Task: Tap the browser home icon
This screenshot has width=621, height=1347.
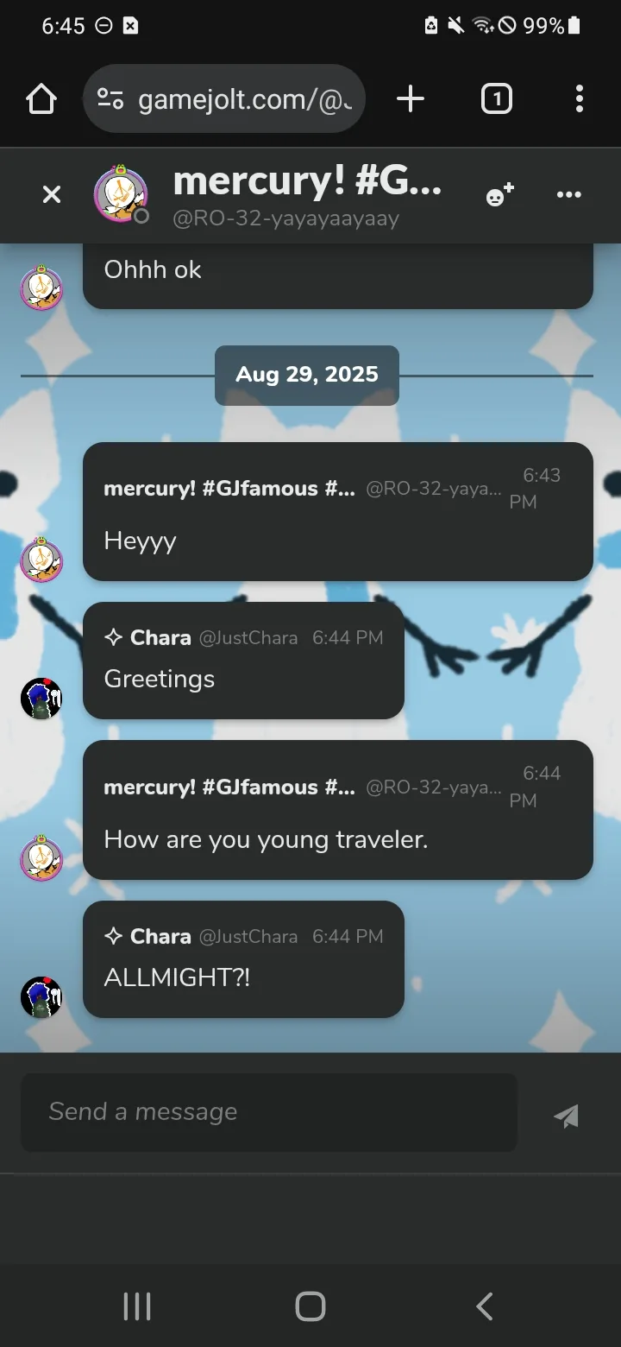Action: point(41,99)
